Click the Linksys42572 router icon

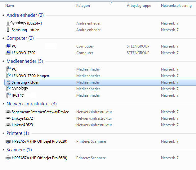click(8, 118)
